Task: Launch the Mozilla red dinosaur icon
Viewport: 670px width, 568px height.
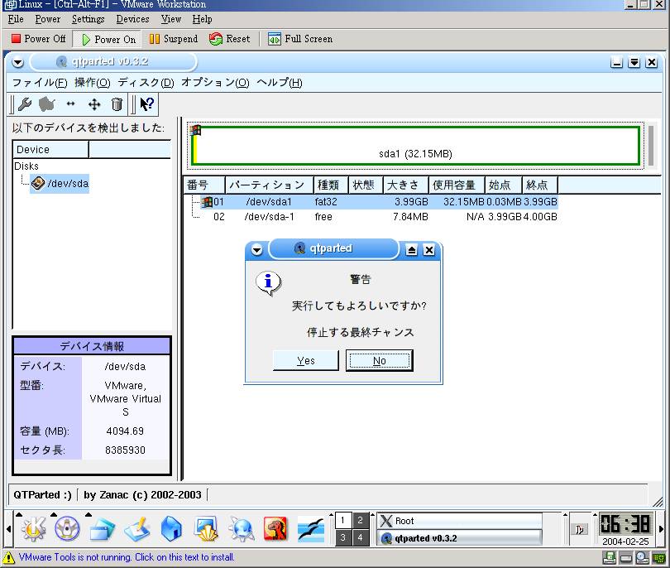Action: tap(275, 528)
